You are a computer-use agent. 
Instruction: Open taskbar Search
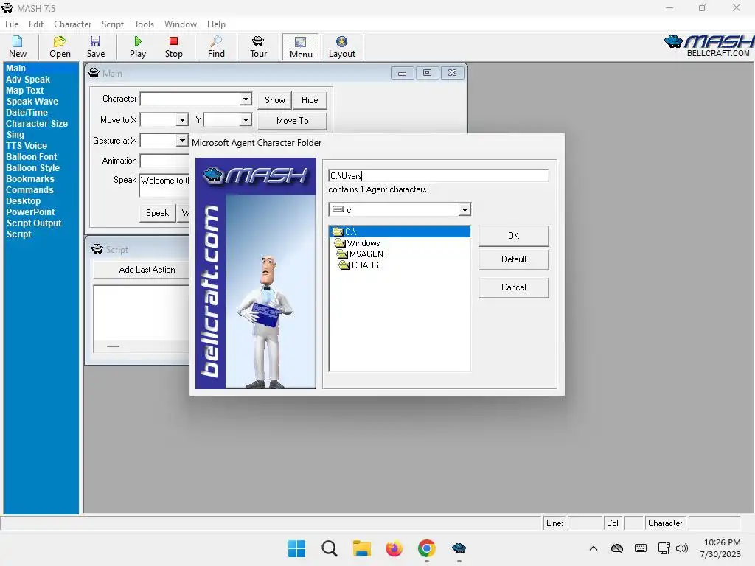point(330,548)
